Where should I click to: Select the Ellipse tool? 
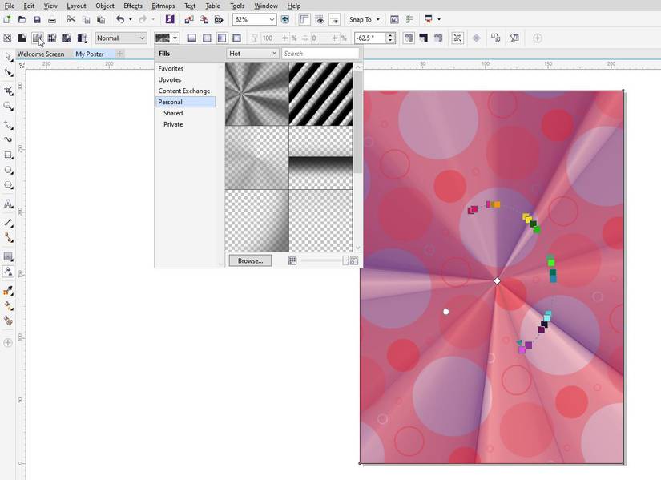coord(9,170)
